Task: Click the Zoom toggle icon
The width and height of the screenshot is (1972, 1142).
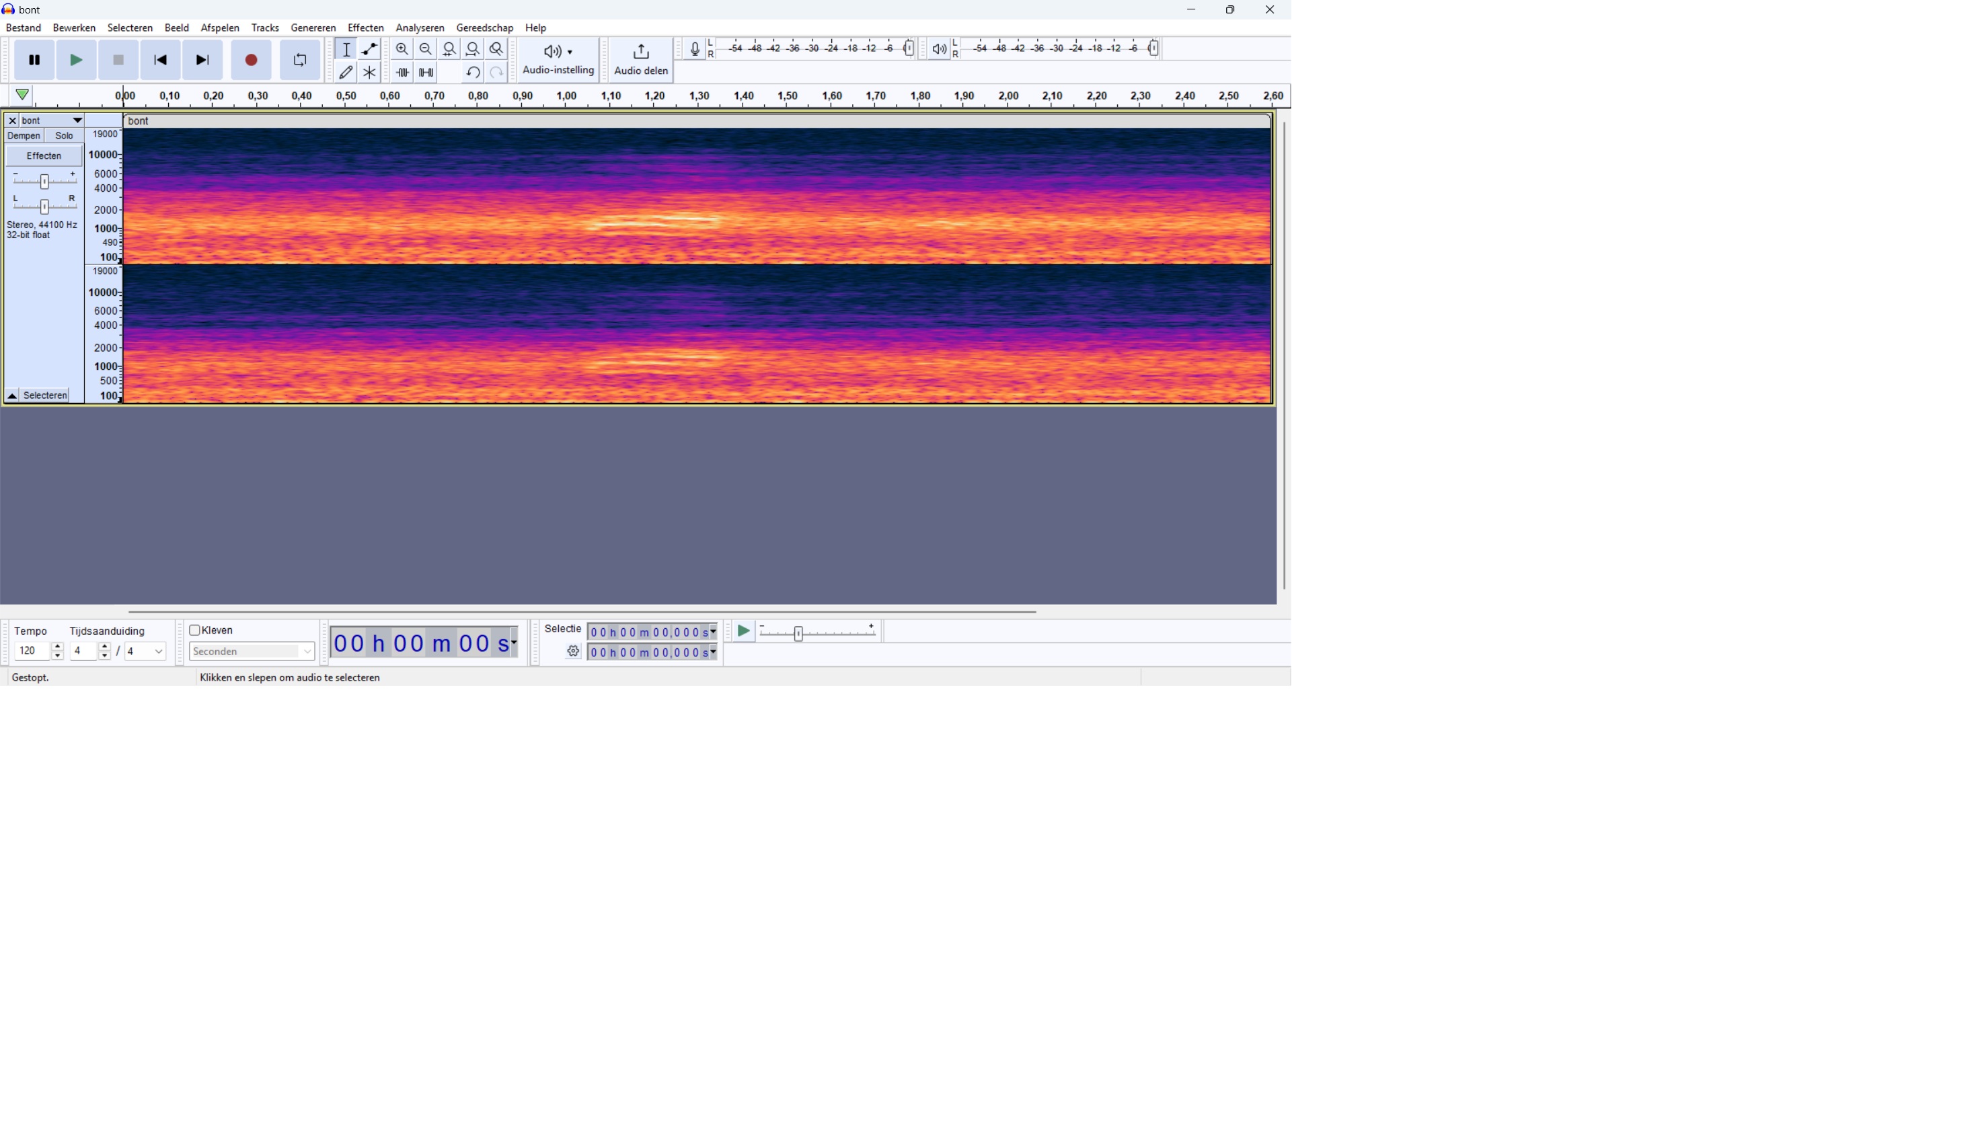Action: tap(496, 49)
